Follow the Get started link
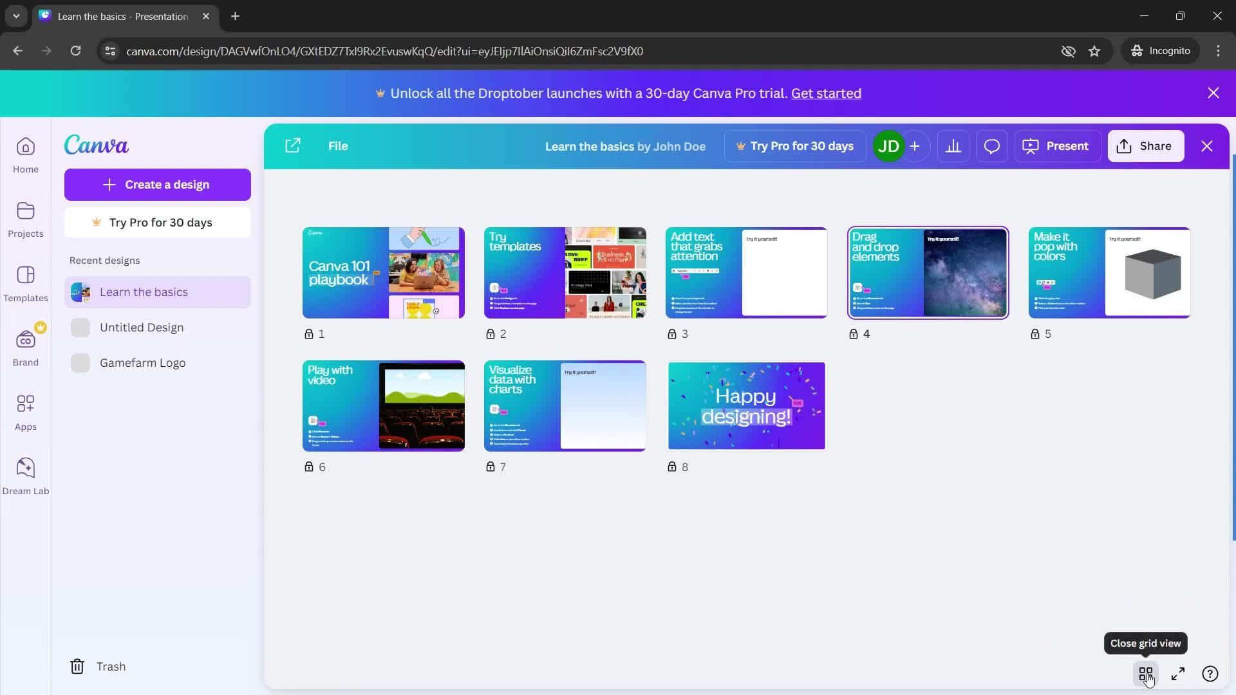This screenshot has width=1236, height=695. point(826,93)
